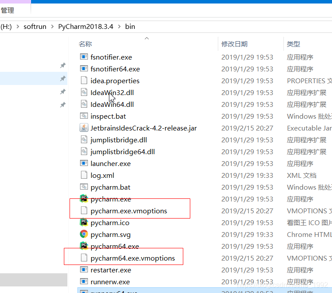Open the 管理 ribbon tab
Image resolution: width=332 pixels, height=293 pixels.
point(7,10)
